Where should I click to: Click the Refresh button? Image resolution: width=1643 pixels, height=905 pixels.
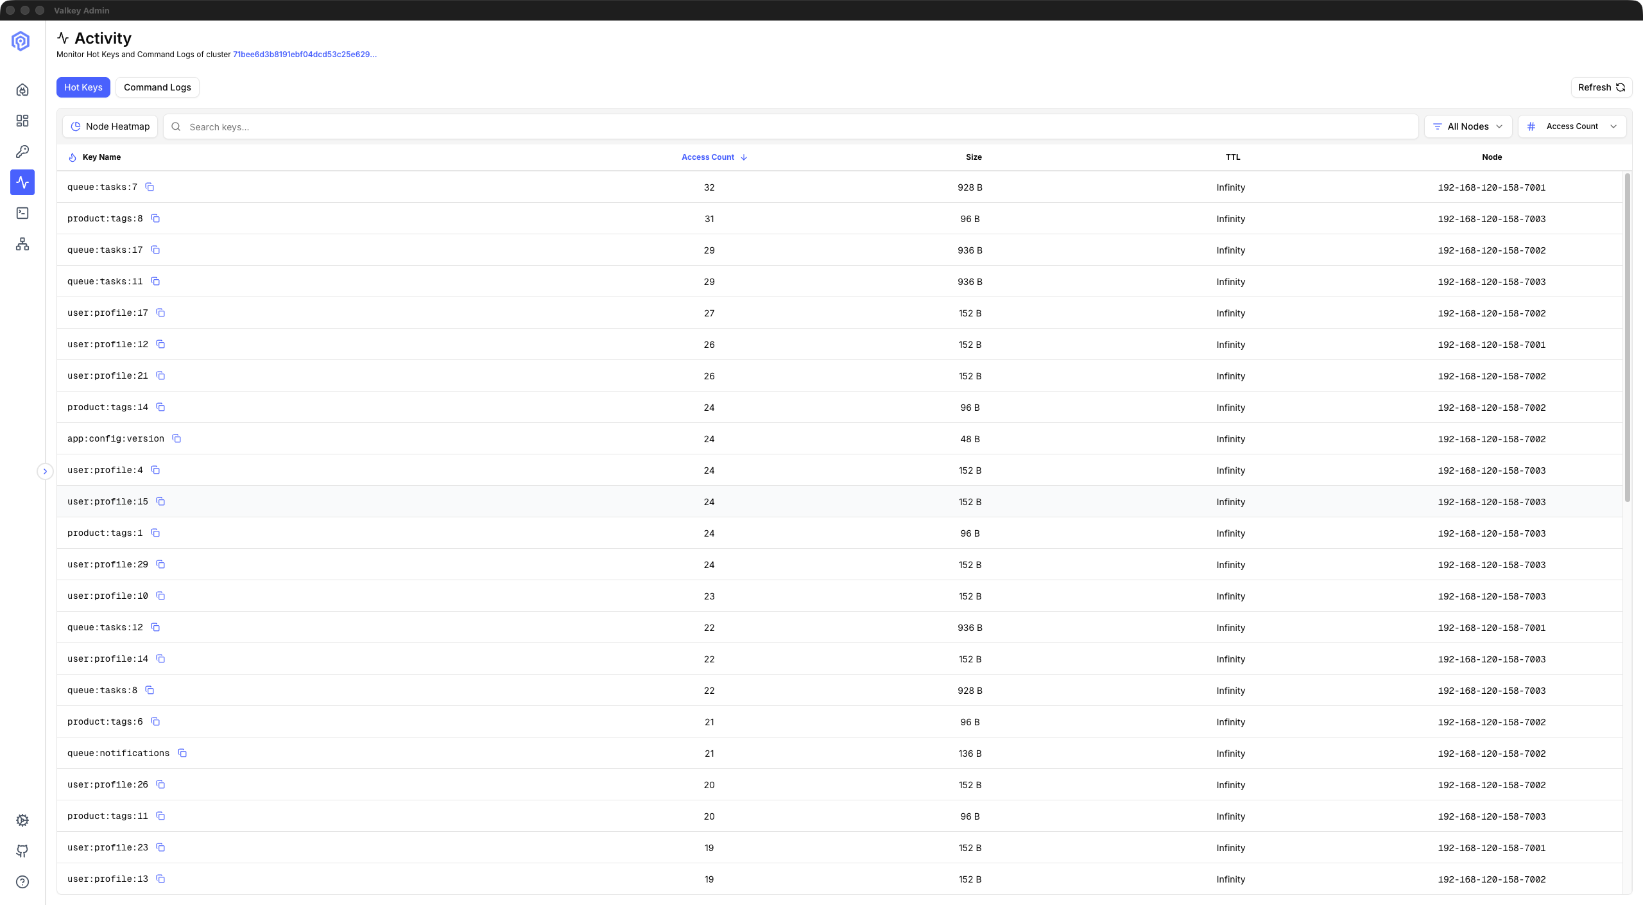point(1601,87)
